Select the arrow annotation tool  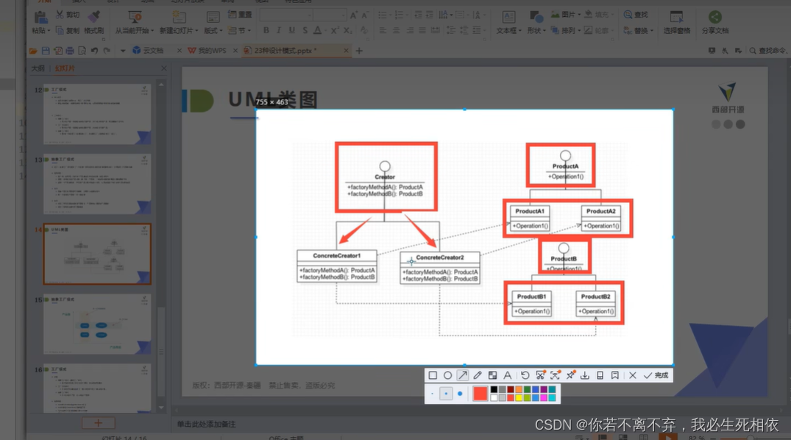click(463, 375)
